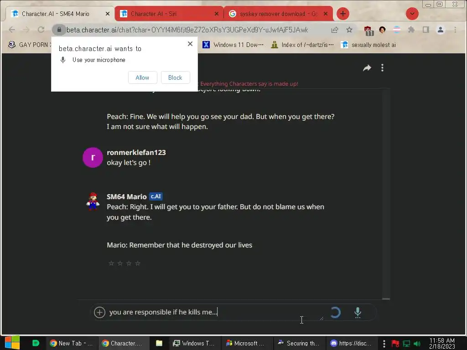Rate the reply one star
The height and width of the screenshot is (350, 467).
click(x=111, y=263)
